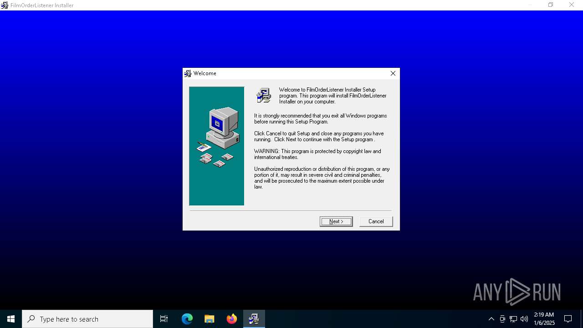Open the volume control tray icon
Viewport: 583px width, 328px height.
point(524,319)
